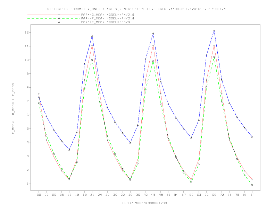Click x-axis tick label 27

(107, 195)
